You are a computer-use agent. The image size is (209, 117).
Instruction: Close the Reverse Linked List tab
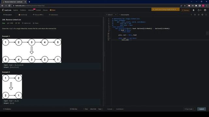(25, 2)
